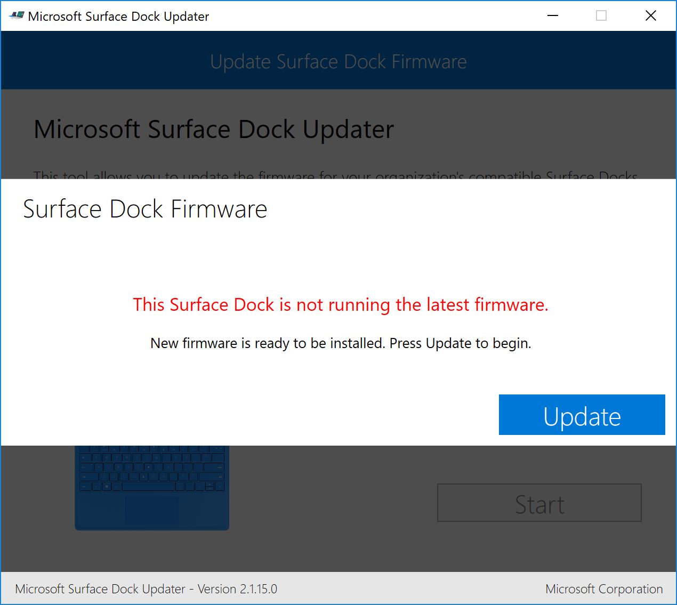Click the empty area left of the Update button
Viewport: 677px width, 605px height.
coord(267,415)
